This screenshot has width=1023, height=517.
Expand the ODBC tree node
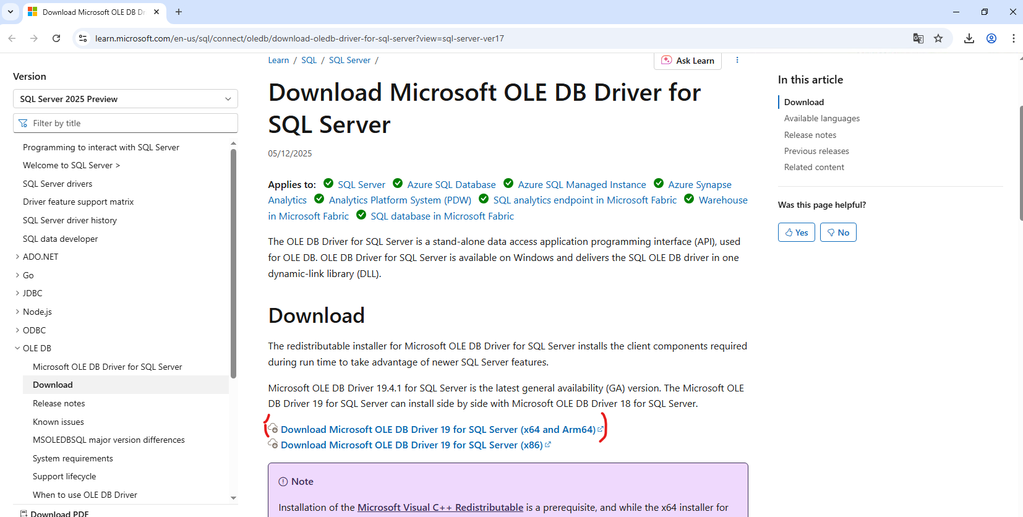pyautogui.click(x=17, y=330)
